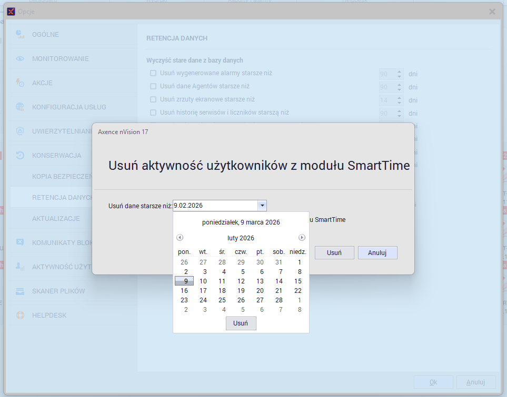Select the UWIERZYTELNIANIE icon in sidebar
Viewport: 507px width, 397px height.
20,131
